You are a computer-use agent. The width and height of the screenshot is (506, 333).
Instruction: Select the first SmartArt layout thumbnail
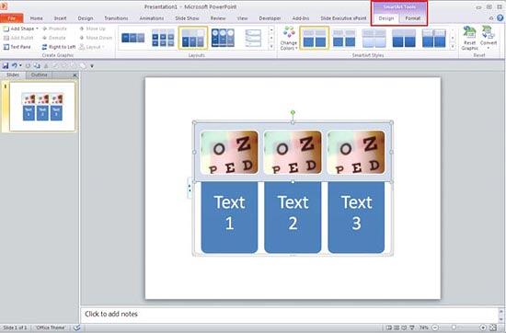click(x=133, y=38)
